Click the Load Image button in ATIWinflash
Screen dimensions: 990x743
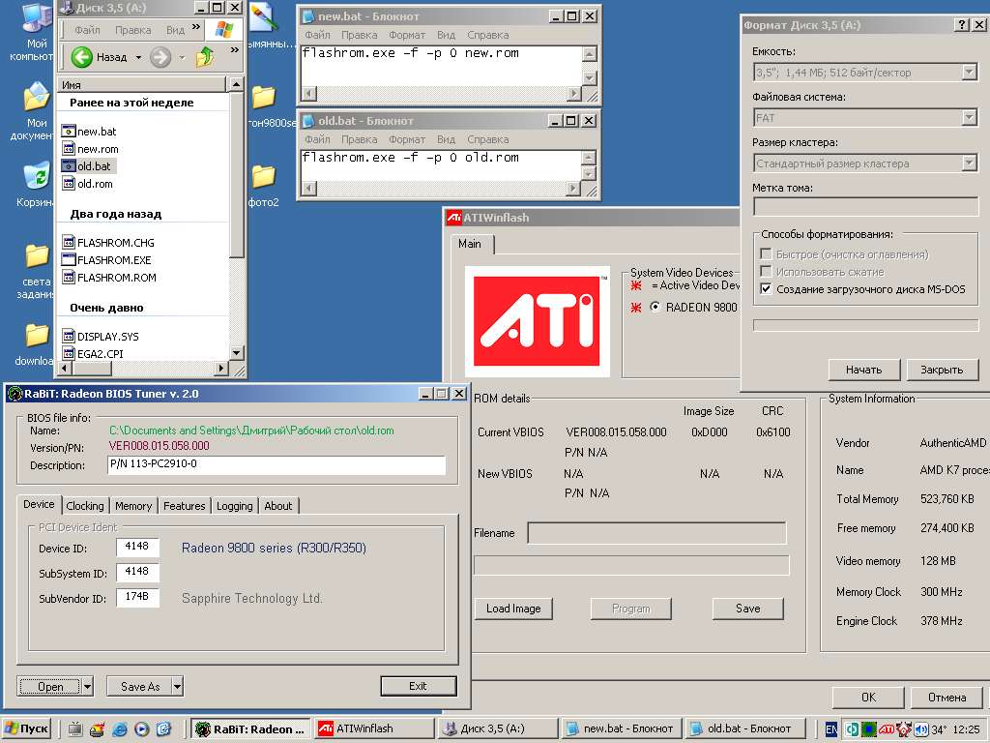pyautogui.click(x=513, y=609)
